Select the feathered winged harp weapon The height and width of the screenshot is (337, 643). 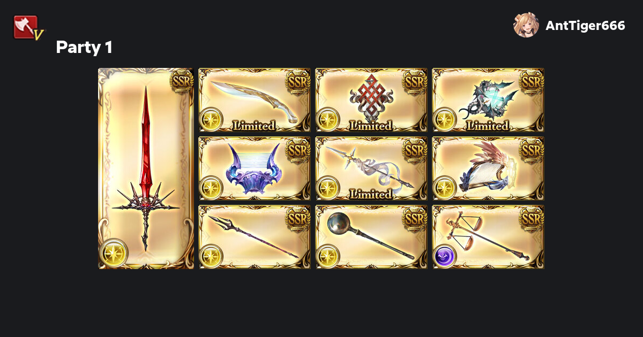tap(488, 168)
